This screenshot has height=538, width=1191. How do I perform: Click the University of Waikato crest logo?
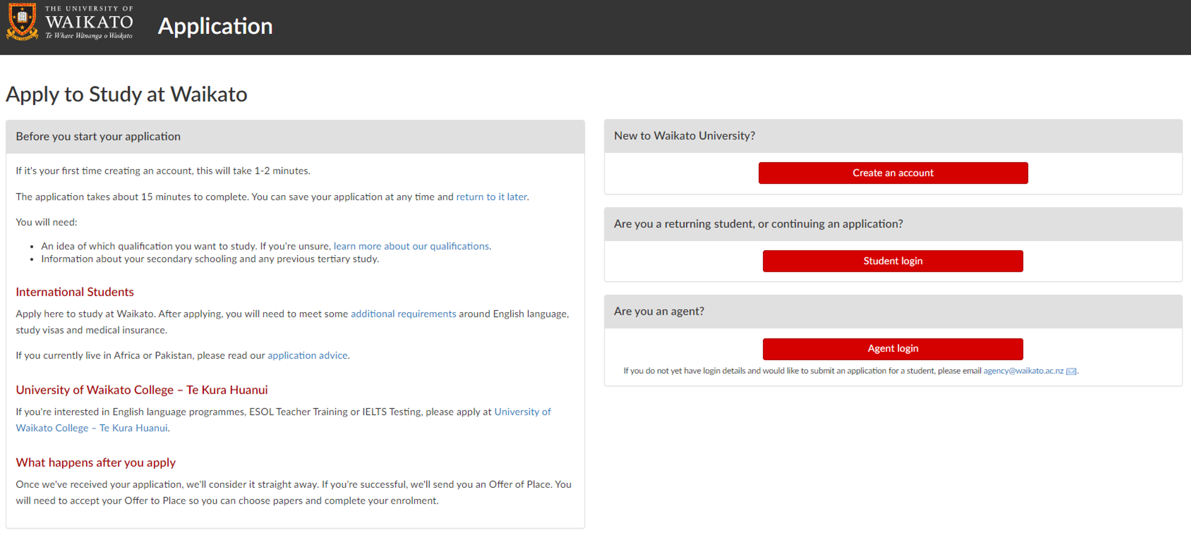click(22, 22)
